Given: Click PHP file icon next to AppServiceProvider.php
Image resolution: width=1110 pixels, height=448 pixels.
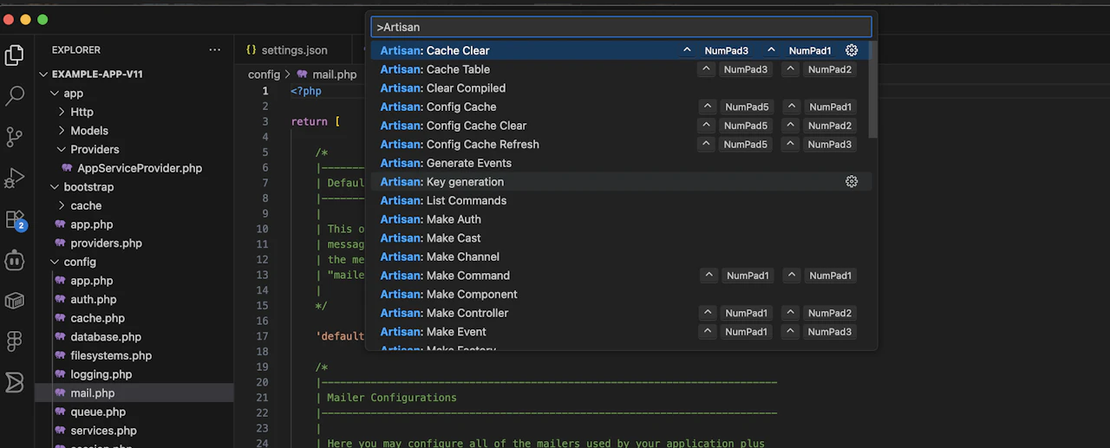Looking at the screenshot, I should [x=67, y=168].
